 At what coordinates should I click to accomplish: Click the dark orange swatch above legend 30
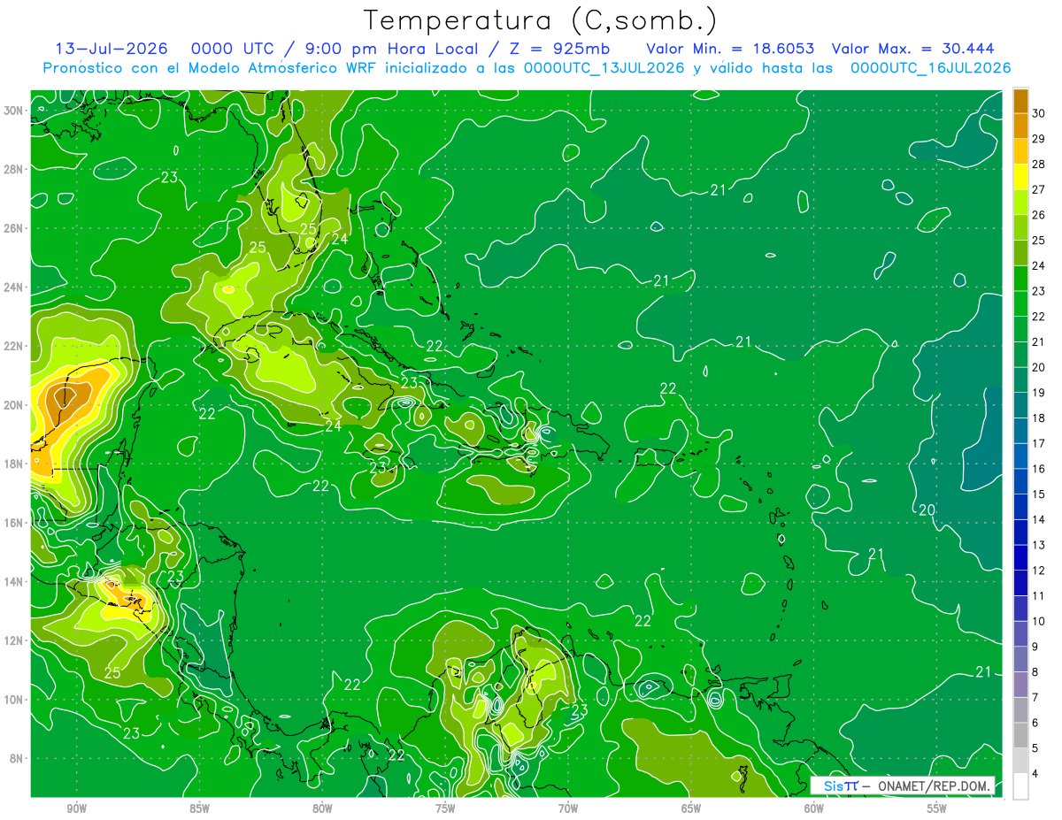[1020, 101]
